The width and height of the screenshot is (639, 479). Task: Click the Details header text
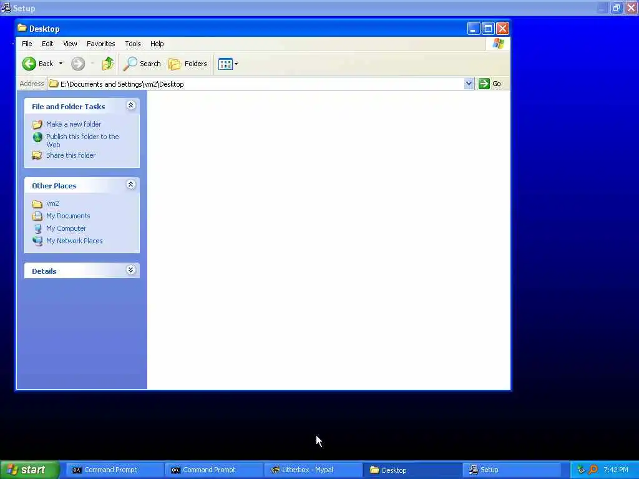44,271
